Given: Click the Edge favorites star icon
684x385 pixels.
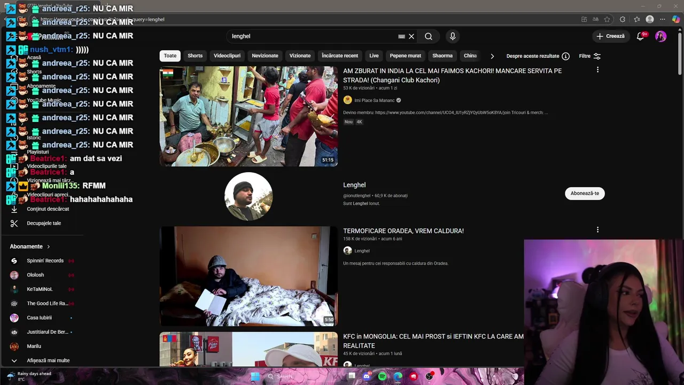Looking at the screenshot, I should [x=607, y=19].
